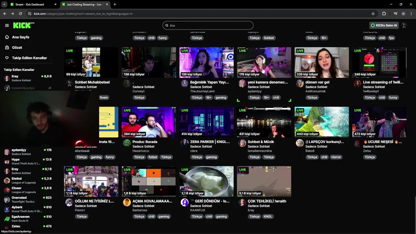
Task: Select 18+ tag under aydamiyy stream
Action: (266, 97)
